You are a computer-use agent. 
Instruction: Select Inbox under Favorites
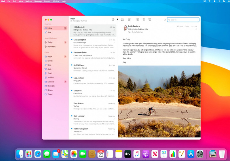coord(56,28)
